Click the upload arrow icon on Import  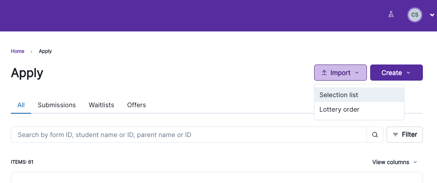pos(324,73)
